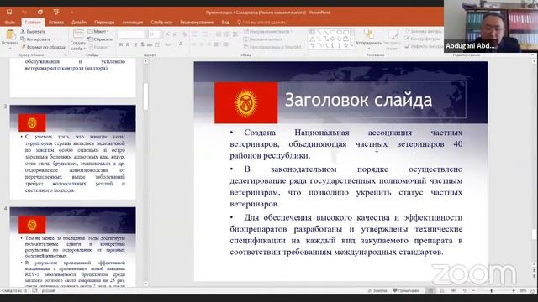Screen dimensions: 538x302
Task: Switch to the Review (Рецензирование) tab
Action: click(197, 23)
